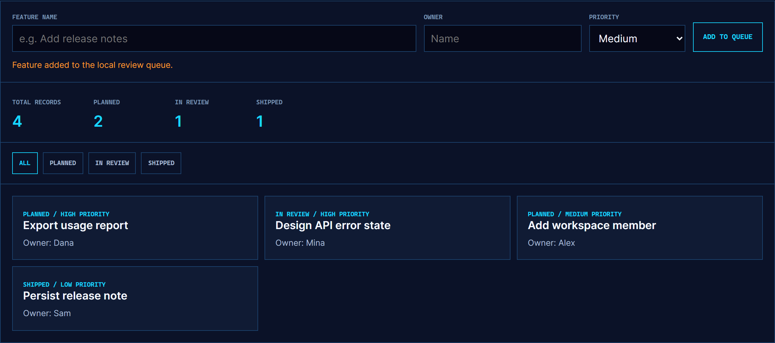Click 'Owner: Mina' text
The image size is (775, 343).
[x=300, y=243]
